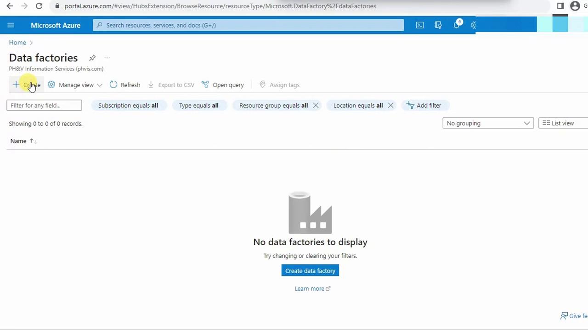Click Open query
This screenshot has width=588, height=330.
[223, 85]
